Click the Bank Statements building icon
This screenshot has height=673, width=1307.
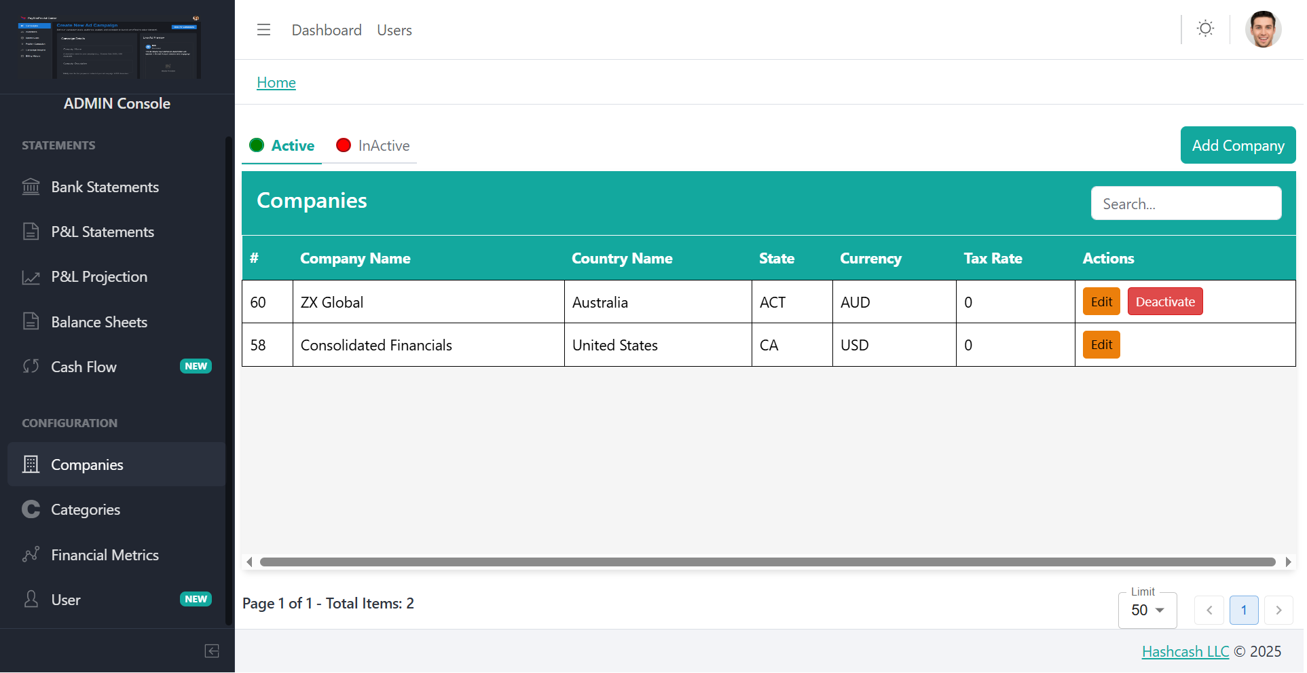click(31, 187)
